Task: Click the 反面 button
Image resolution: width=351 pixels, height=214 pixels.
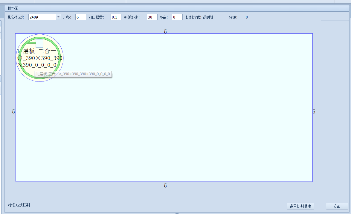Action: [337, 206]
